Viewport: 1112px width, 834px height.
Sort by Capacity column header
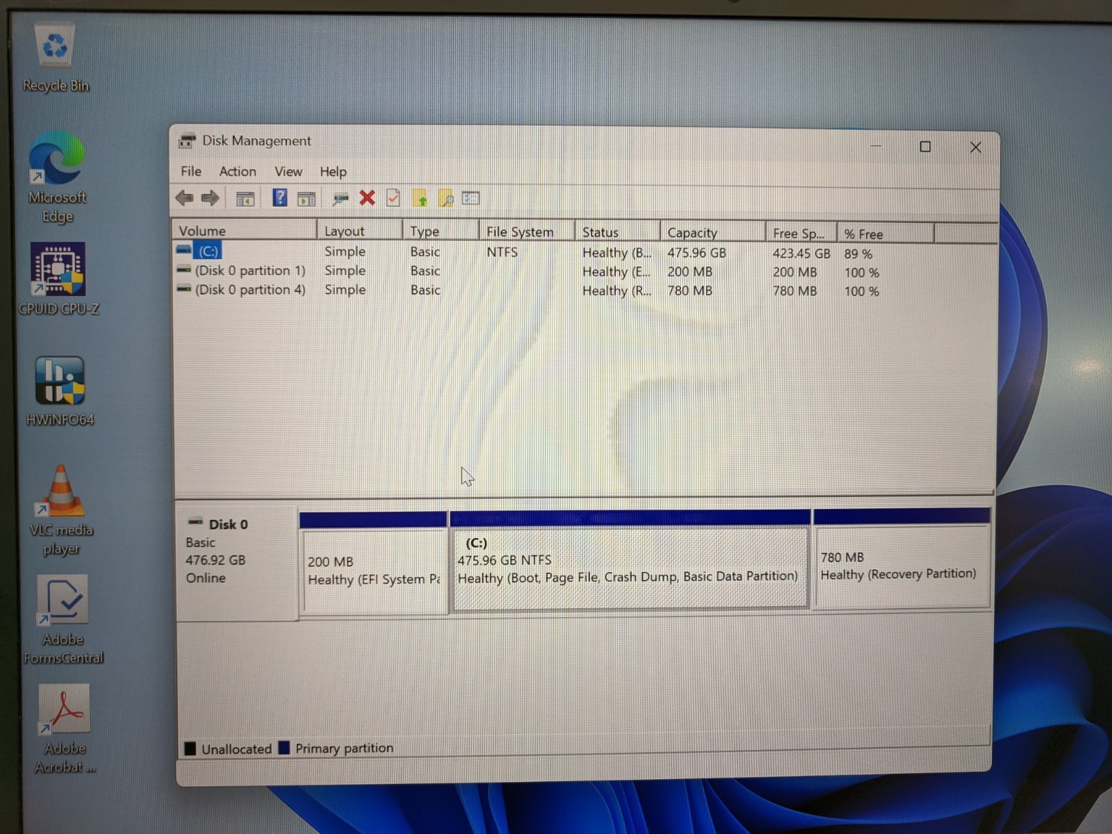click(x=712, y=232)
